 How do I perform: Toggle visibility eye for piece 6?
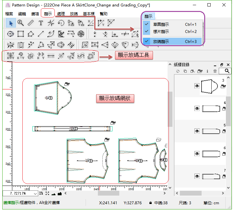[197, 154]
